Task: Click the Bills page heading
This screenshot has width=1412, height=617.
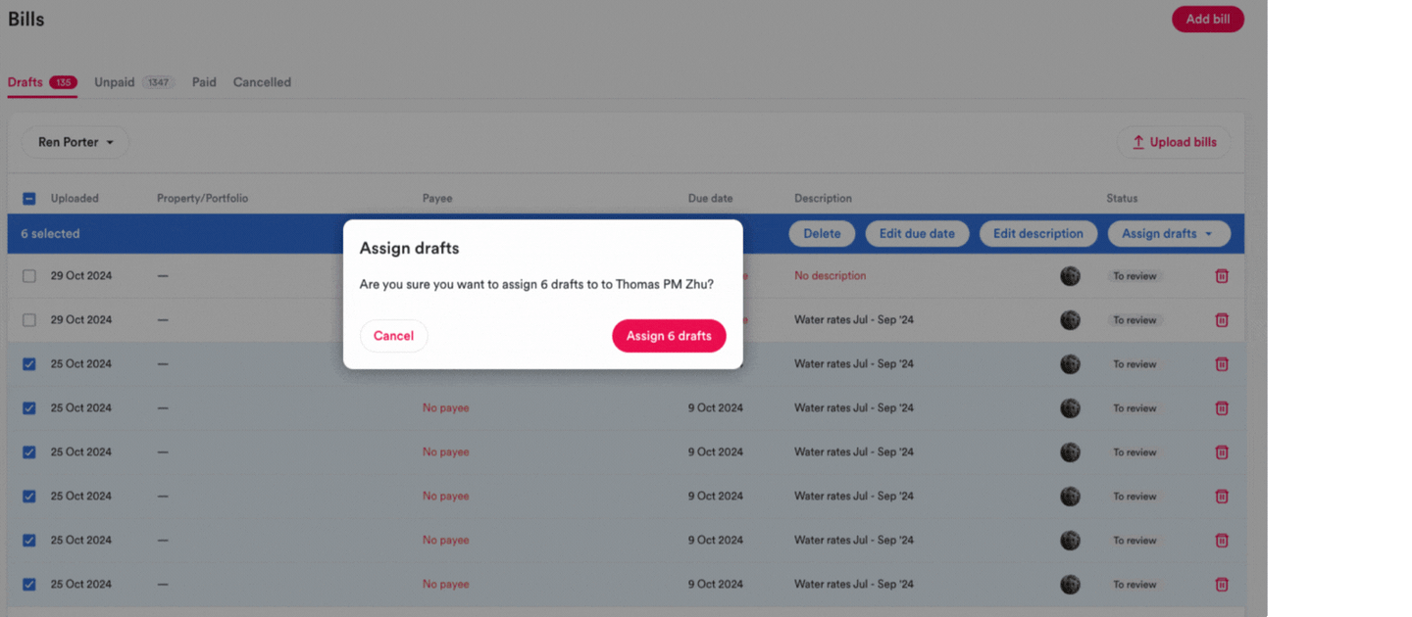Action: [x=25, y=19]
